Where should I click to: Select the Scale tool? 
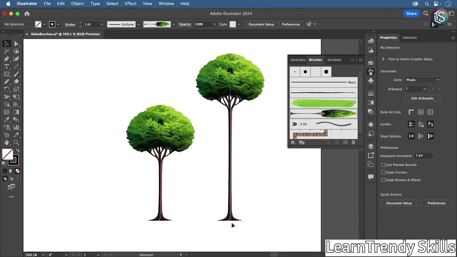pyautogui.click(x=16, y=89)
